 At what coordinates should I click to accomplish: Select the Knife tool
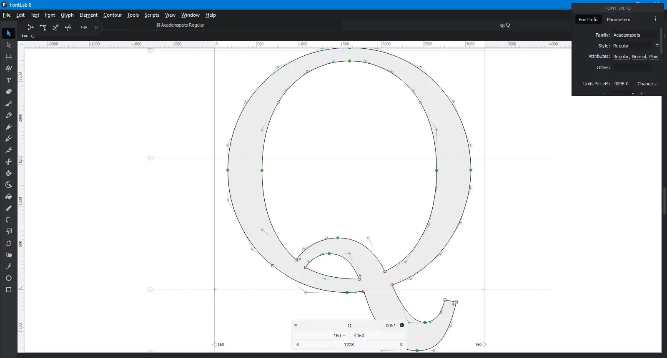tap(9, 150)
